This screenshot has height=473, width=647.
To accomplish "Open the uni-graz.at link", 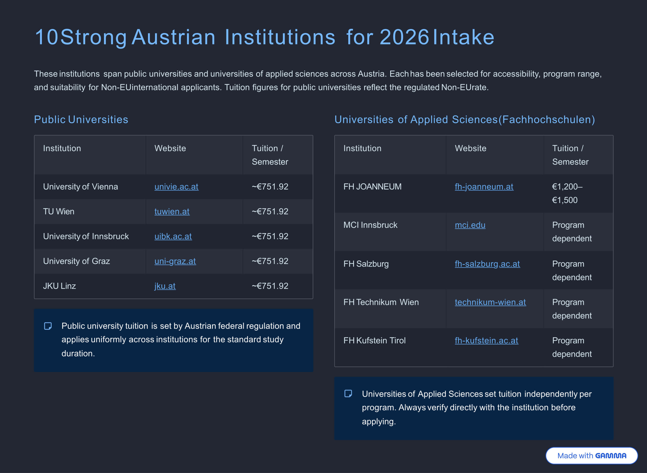I will [x=175, y=261].
